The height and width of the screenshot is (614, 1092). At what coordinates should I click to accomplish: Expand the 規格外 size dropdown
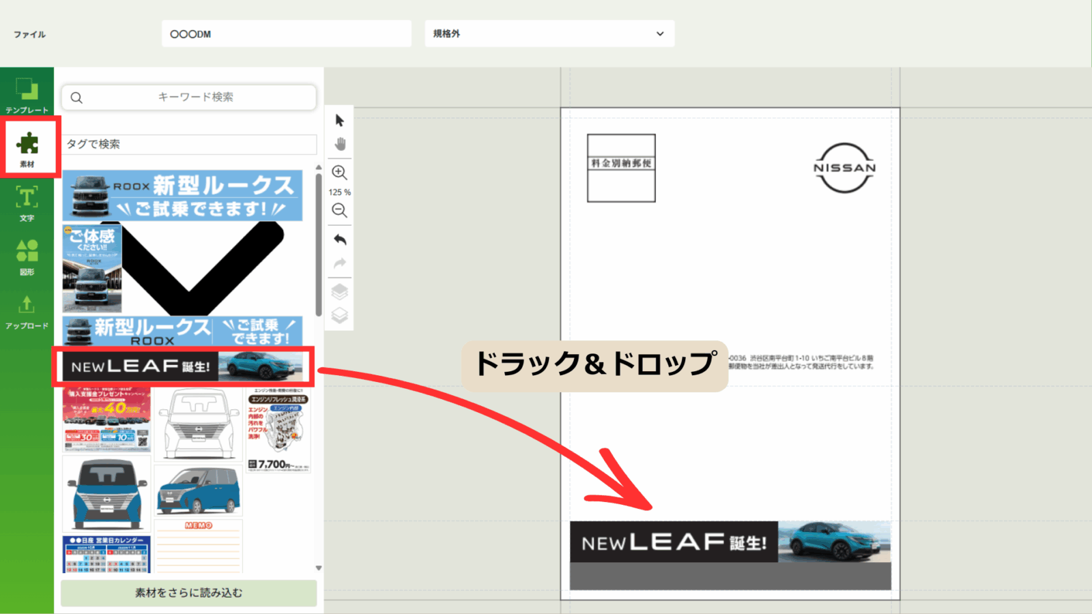[x=549, y=33]
